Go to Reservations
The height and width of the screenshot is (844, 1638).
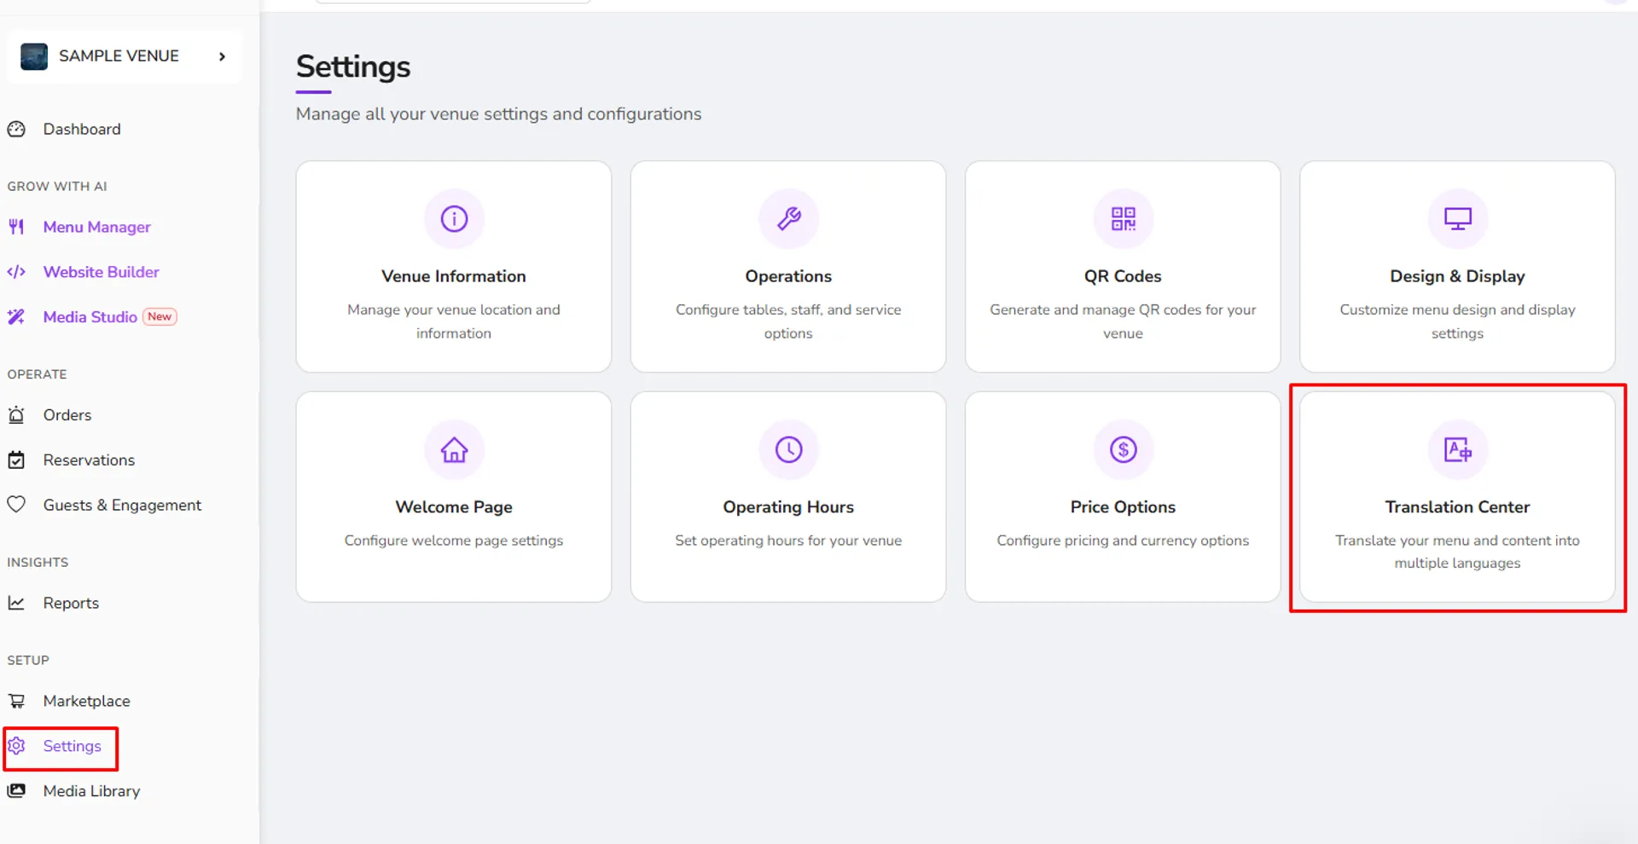[x=90, y=460]
